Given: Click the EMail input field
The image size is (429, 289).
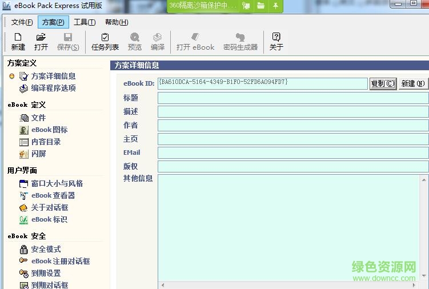Looking at the screenshot, I should click(293, 152).
